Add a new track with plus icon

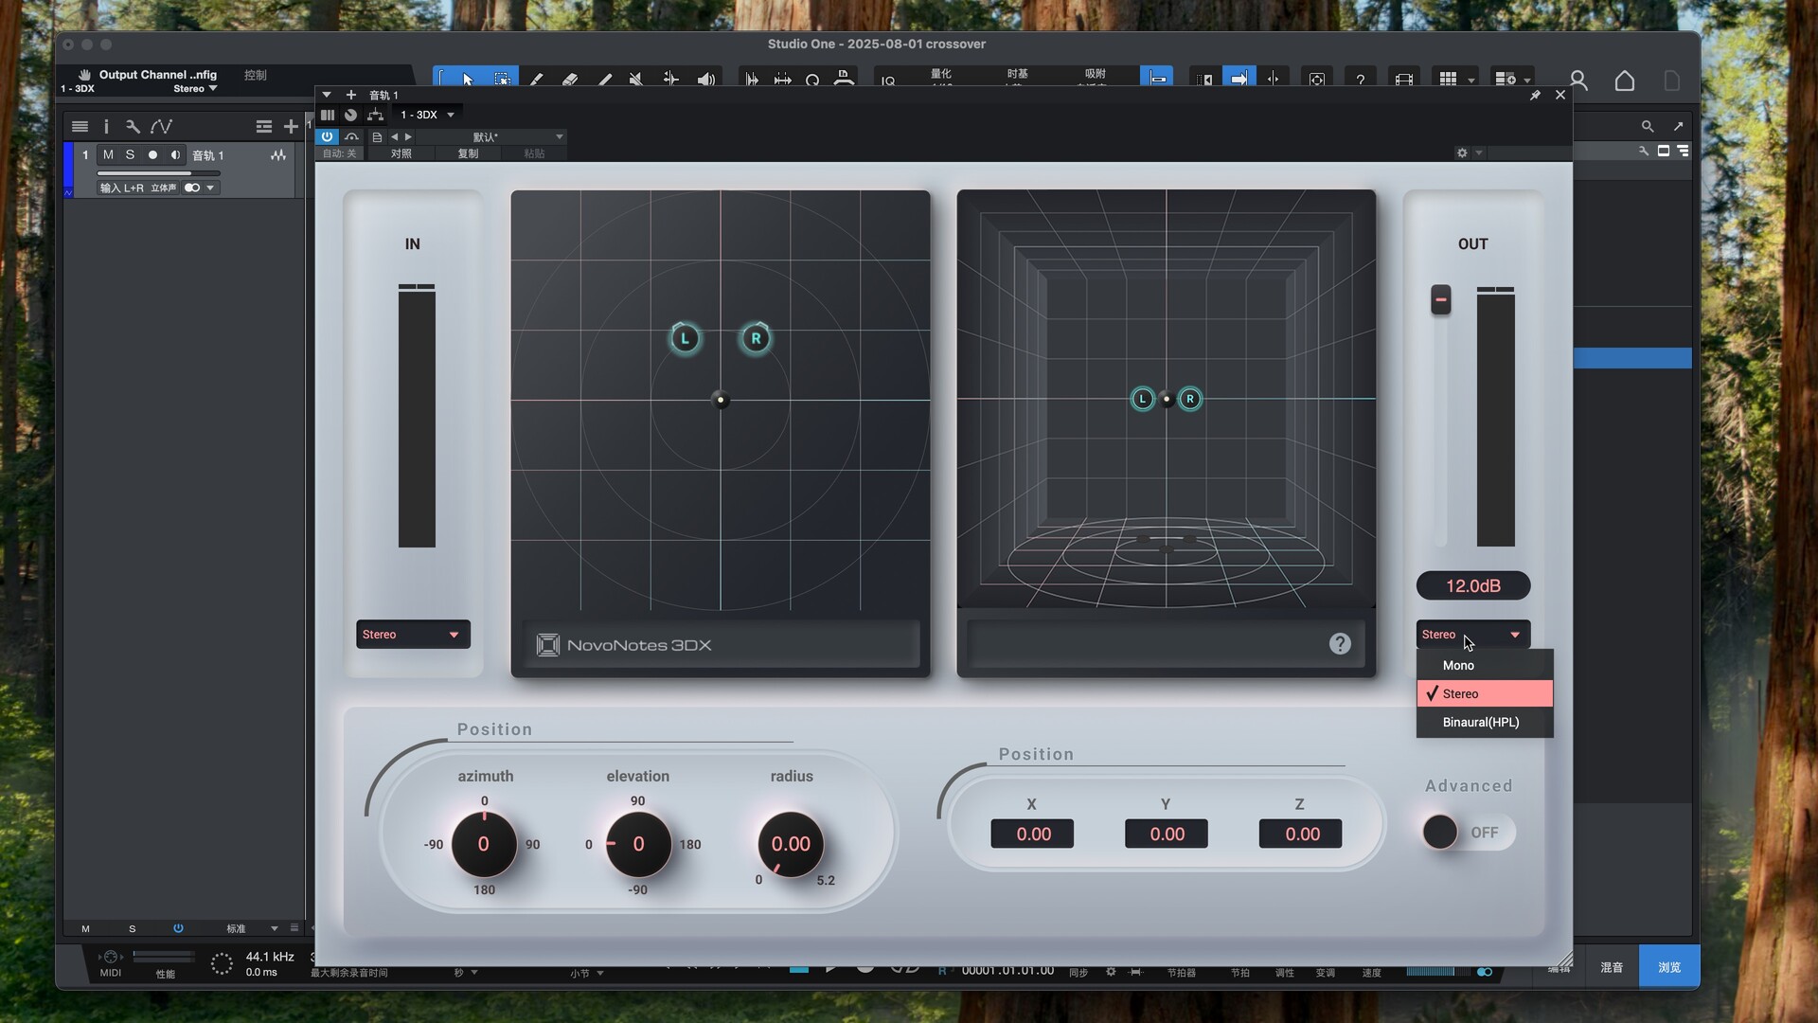tap(291, 126)
